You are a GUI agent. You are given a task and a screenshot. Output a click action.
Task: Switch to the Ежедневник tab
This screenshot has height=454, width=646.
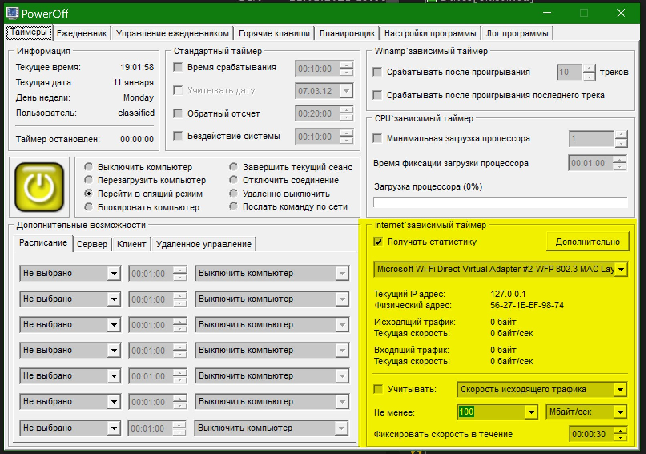[82, 33]
